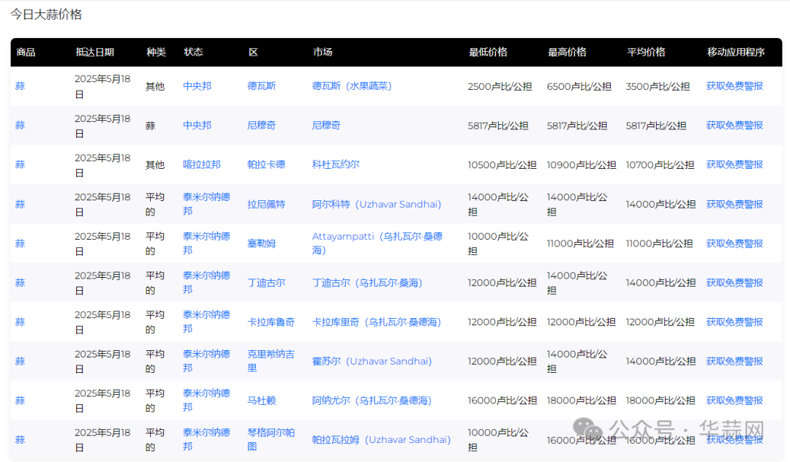Open the 科杜瓦约尔 market link

click(336, 164)
